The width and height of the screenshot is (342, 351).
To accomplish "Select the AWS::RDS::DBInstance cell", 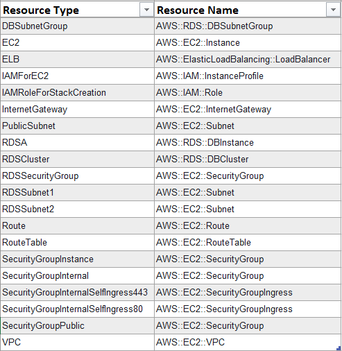I will pyautogui.click(x=248, y=143).
